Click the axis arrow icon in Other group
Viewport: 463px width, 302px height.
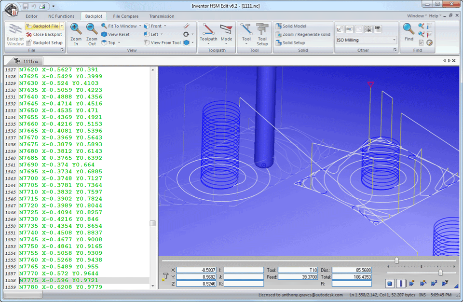pos(340,28)
